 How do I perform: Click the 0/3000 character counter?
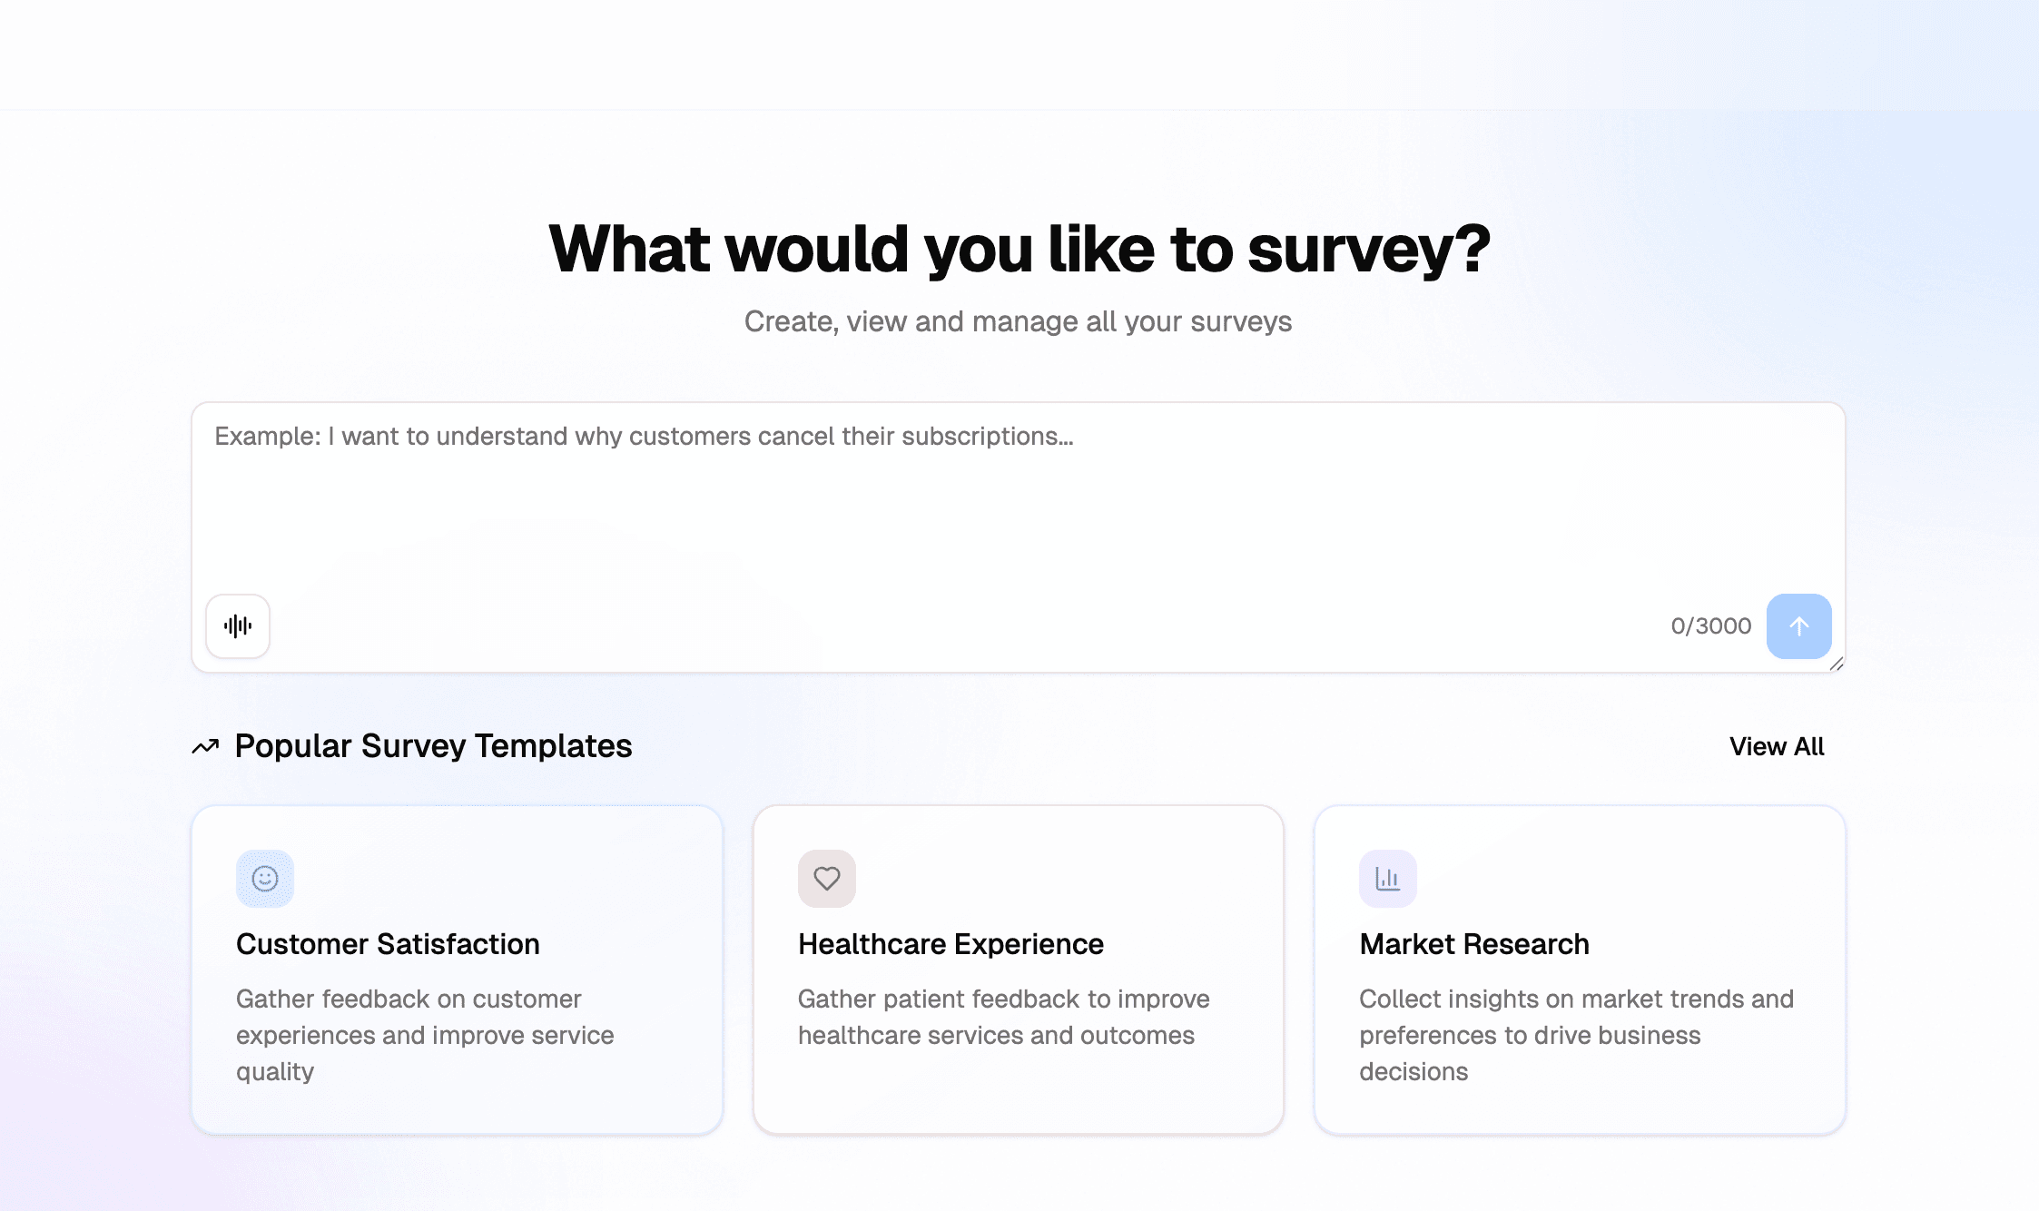point(1710,626)
